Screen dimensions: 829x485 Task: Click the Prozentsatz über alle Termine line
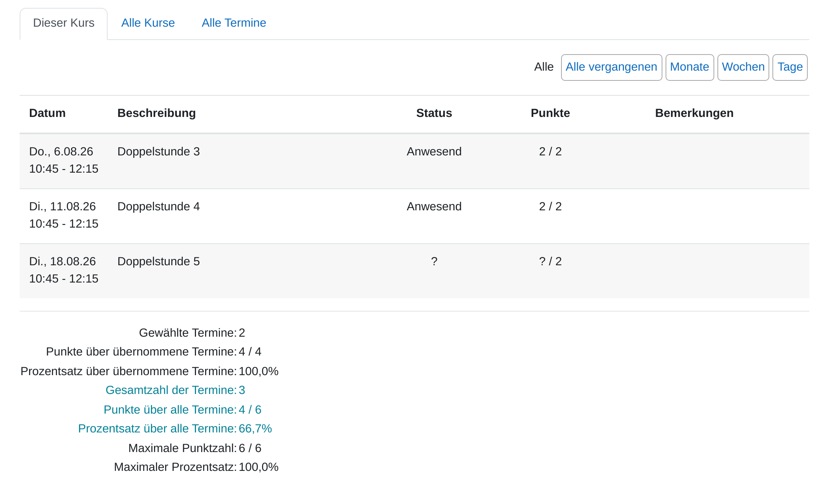click(x=175, y=428)
